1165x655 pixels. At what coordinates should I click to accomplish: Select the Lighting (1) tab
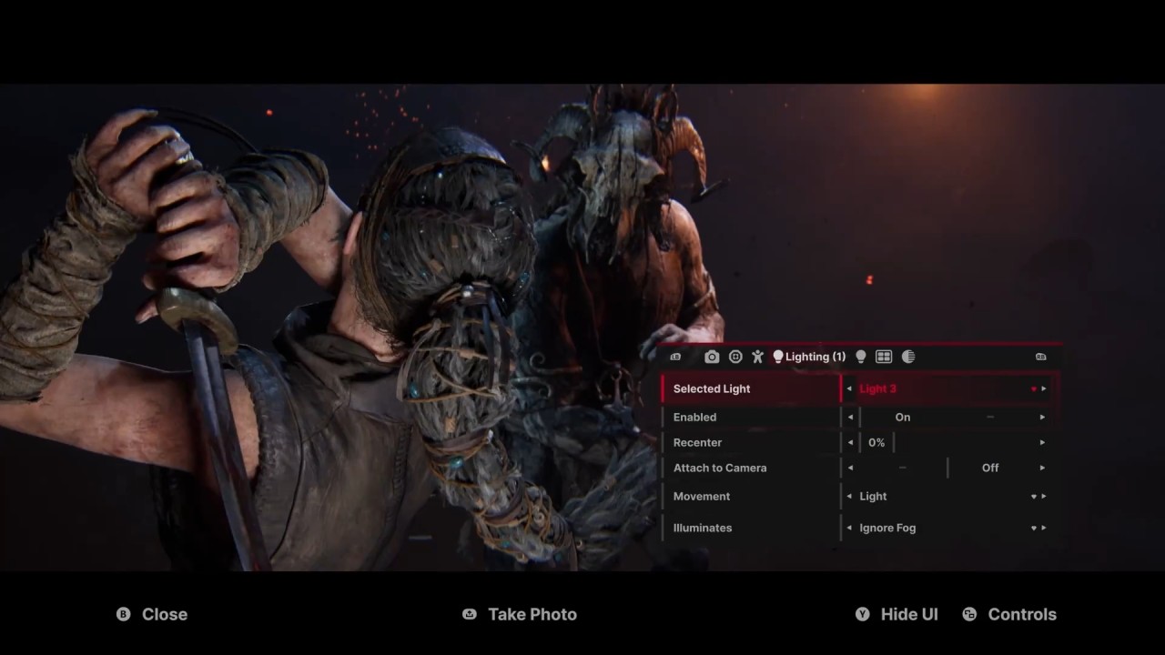[809, 357]
